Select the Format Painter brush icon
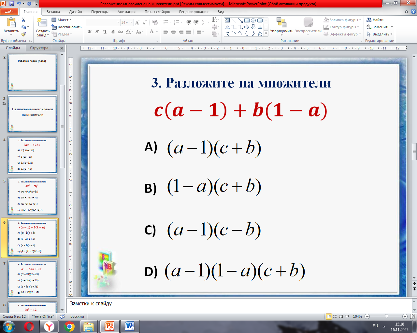 coord(23,34)
